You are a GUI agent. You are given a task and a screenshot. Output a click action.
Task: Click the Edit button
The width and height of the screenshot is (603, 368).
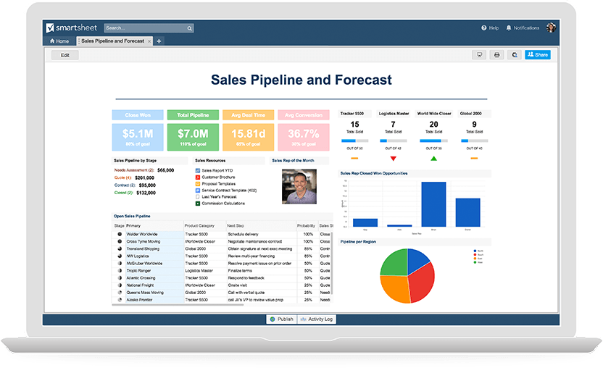click(65, 55)
